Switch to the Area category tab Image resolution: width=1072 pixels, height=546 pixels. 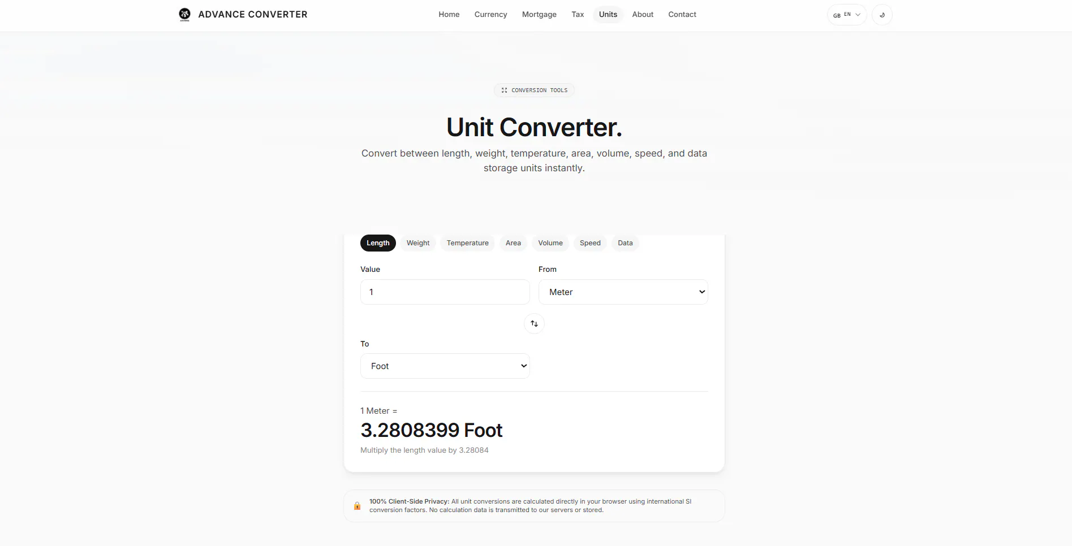click(513, 243)
